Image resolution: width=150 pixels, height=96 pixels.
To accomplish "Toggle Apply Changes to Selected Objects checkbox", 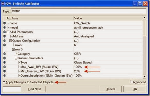I will click(x=4, y=82).
